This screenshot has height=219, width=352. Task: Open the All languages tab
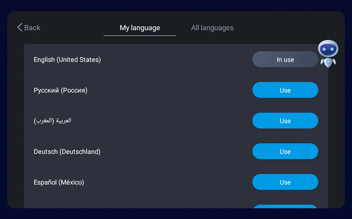coord(212,28)
